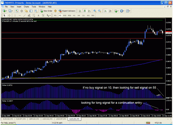
Task: Toggle the Chart Shift icon
Action: point(110,11)
